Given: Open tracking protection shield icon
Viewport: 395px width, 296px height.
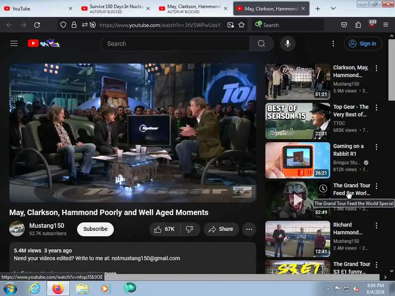Looking at the screenshot, I should pos(63,25).
